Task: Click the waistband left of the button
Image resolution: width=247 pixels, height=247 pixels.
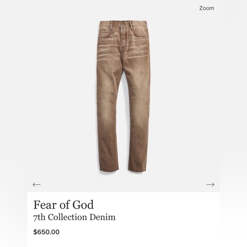Action: [110, 23]
